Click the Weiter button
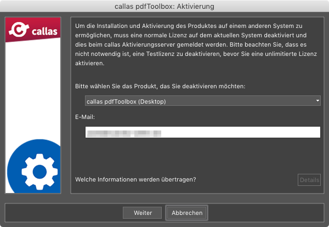 point(142,213)
